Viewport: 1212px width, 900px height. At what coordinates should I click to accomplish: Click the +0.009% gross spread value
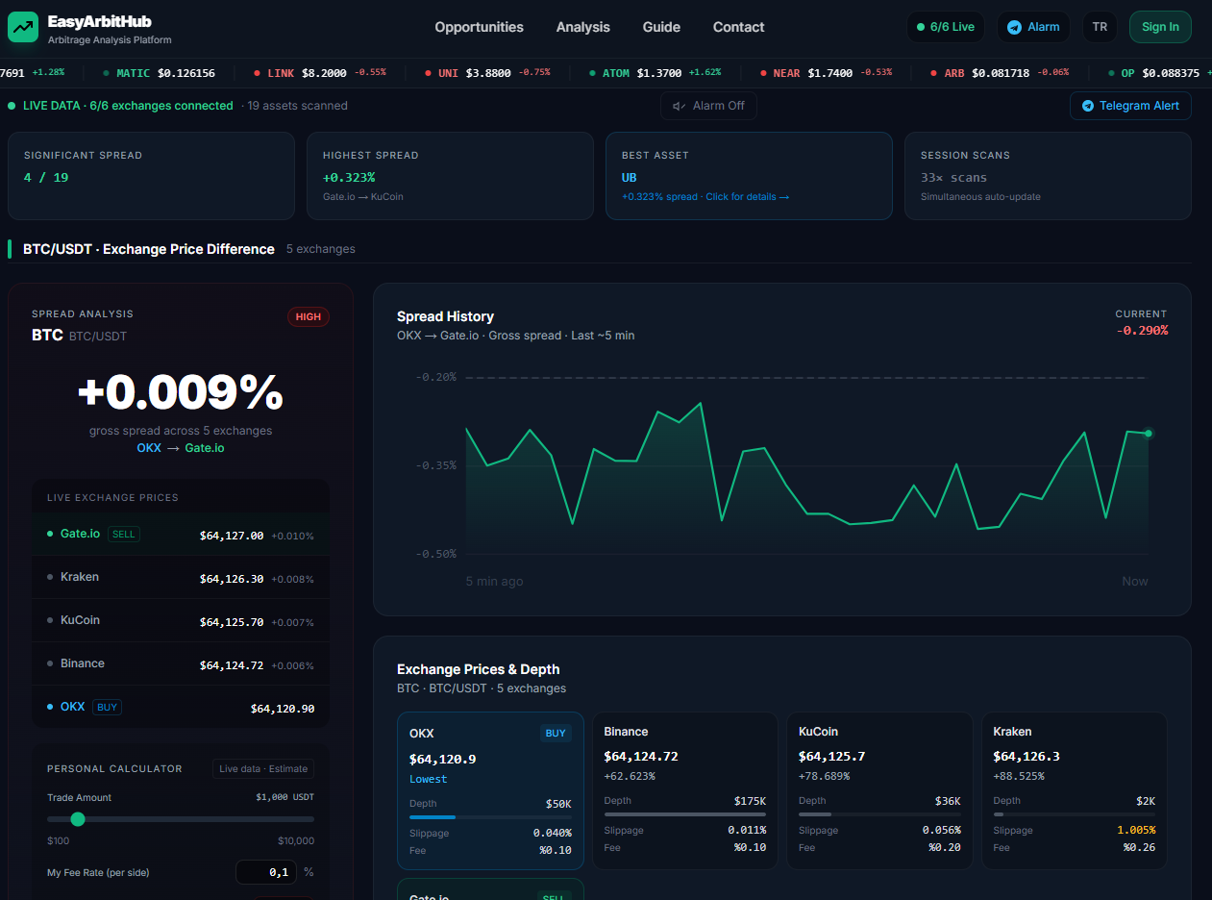click(181, 392)
